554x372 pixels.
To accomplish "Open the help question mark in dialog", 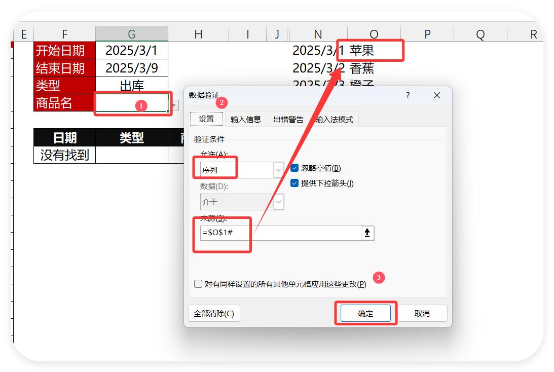I will coord(408,95).
